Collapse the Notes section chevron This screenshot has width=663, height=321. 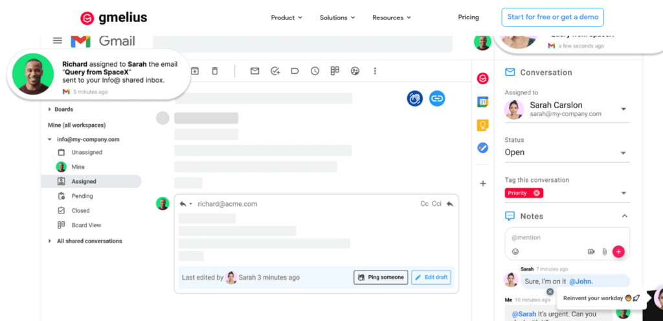click(x=625, y=216)
